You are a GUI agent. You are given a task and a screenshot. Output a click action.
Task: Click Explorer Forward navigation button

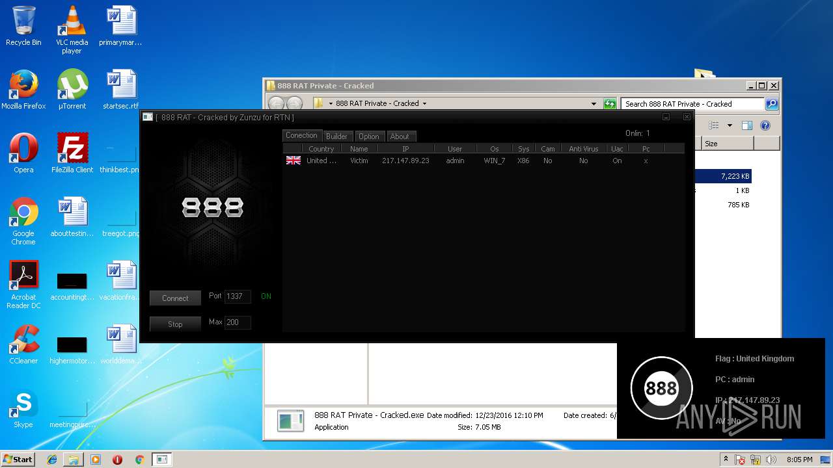(294, 103)
